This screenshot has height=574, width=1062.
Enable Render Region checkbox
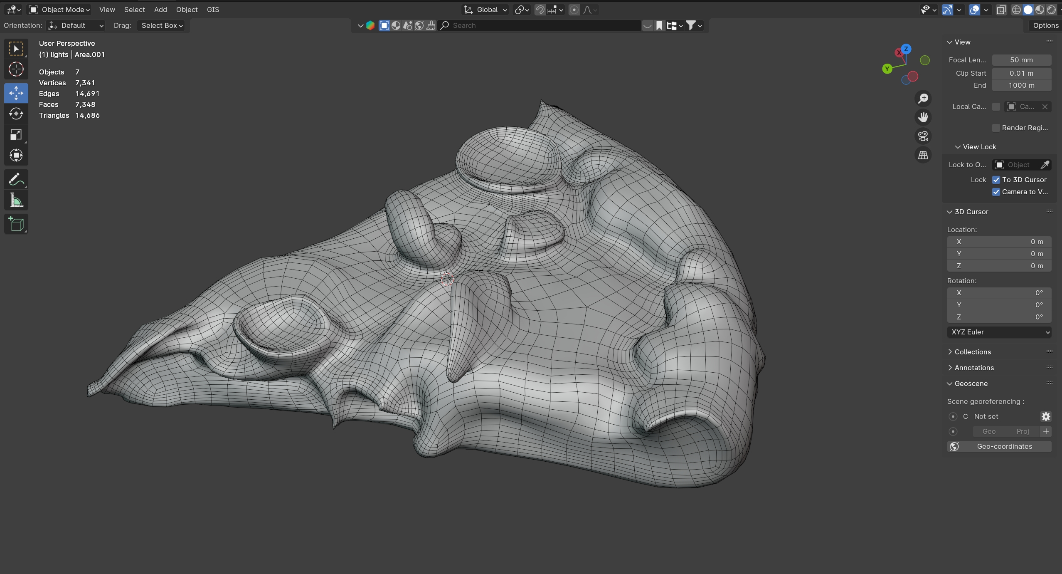pos(996,128)
